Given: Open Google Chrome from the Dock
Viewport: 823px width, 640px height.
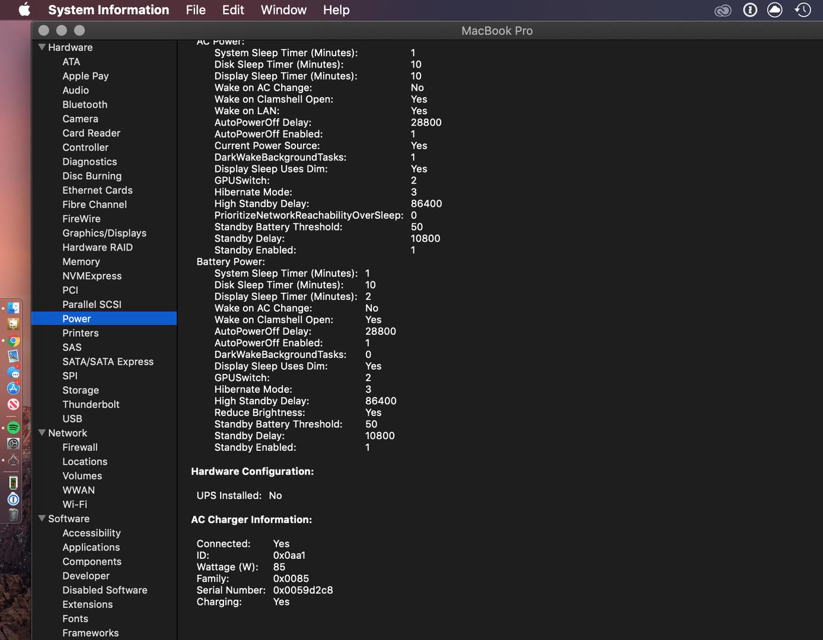Looking at the screenshot, I should (13, 341).
